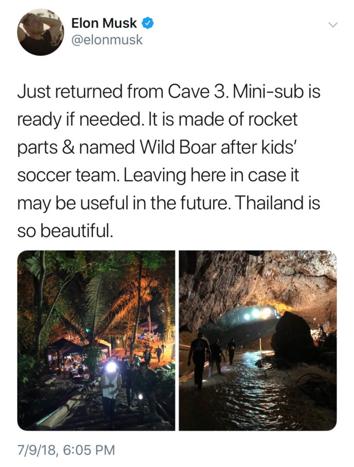Click the 7/9/18, 6:05 PM timestamp
This screenshot has height=467, width=354.
click(x=66, y=450)
